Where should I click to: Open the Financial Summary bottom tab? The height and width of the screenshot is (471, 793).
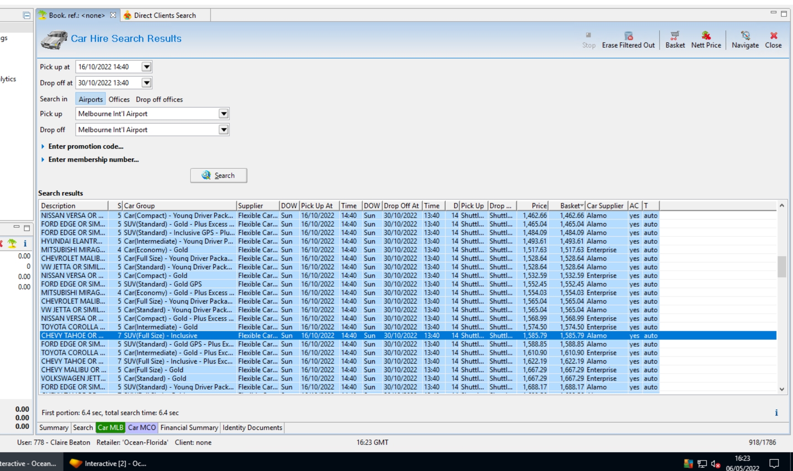click(x=189, y=428)
